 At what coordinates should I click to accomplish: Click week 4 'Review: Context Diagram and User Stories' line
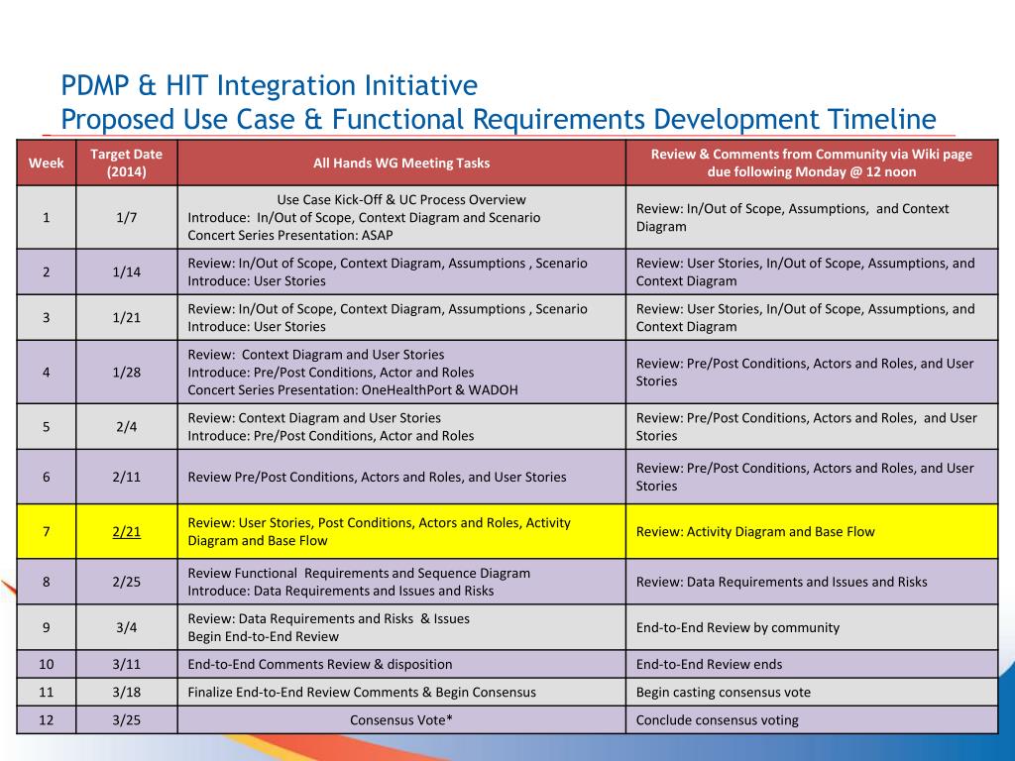point(316,355)
